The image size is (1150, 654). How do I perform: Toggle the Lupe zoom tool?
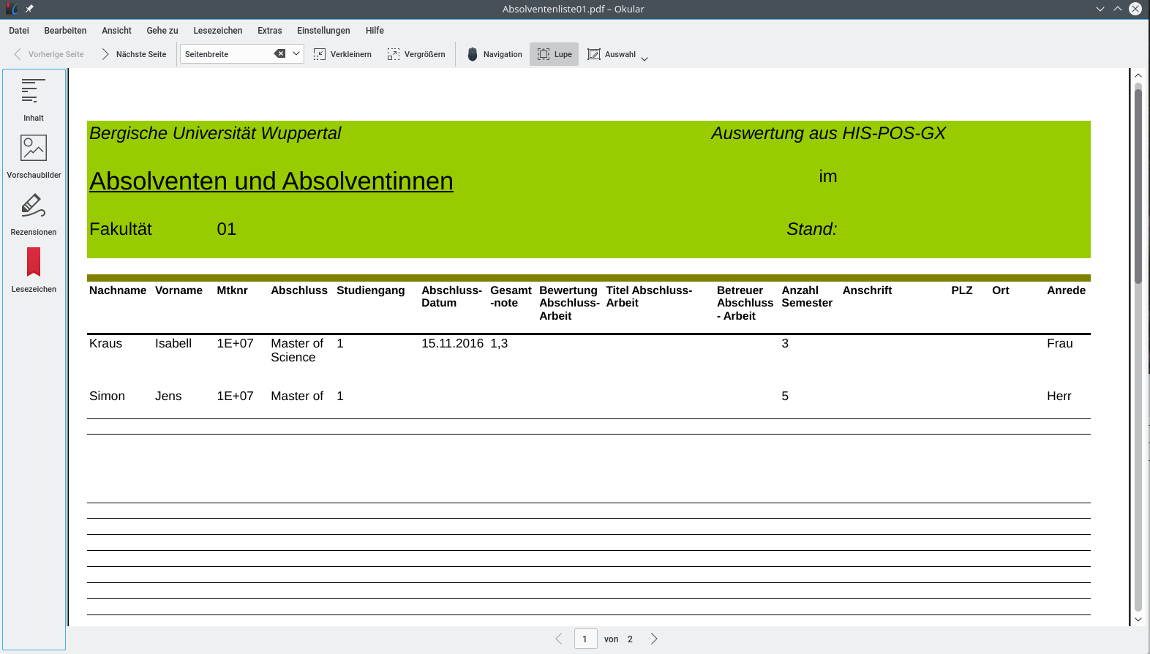[x=555, y=54]
